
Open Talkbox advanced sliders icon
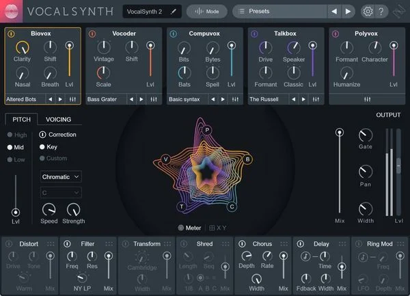point(316,99)
